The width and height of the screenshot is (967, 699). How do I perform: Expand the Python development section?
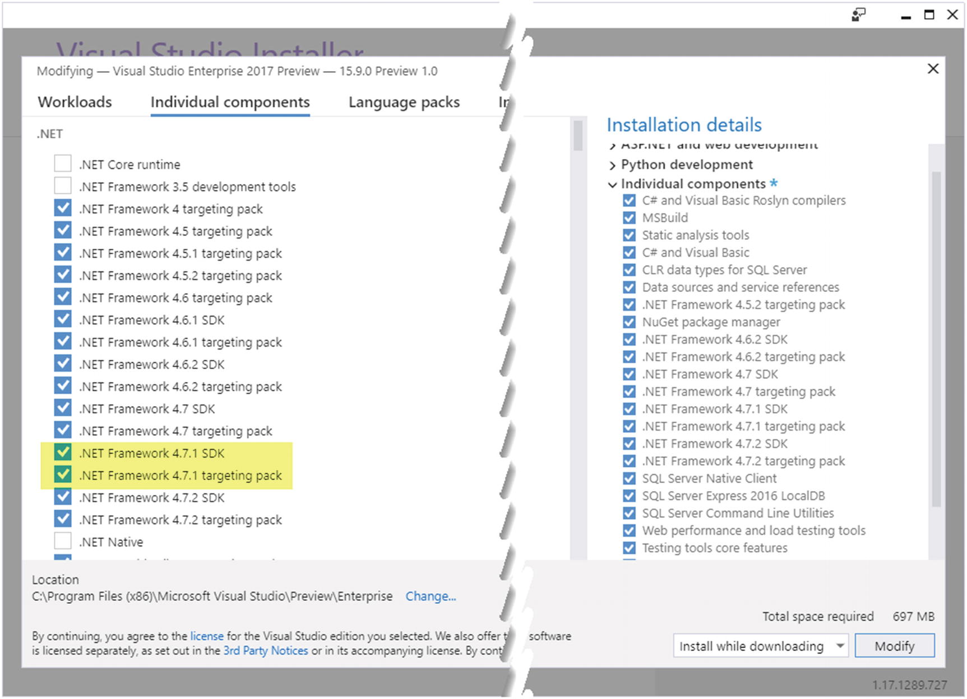pos(612,165)
